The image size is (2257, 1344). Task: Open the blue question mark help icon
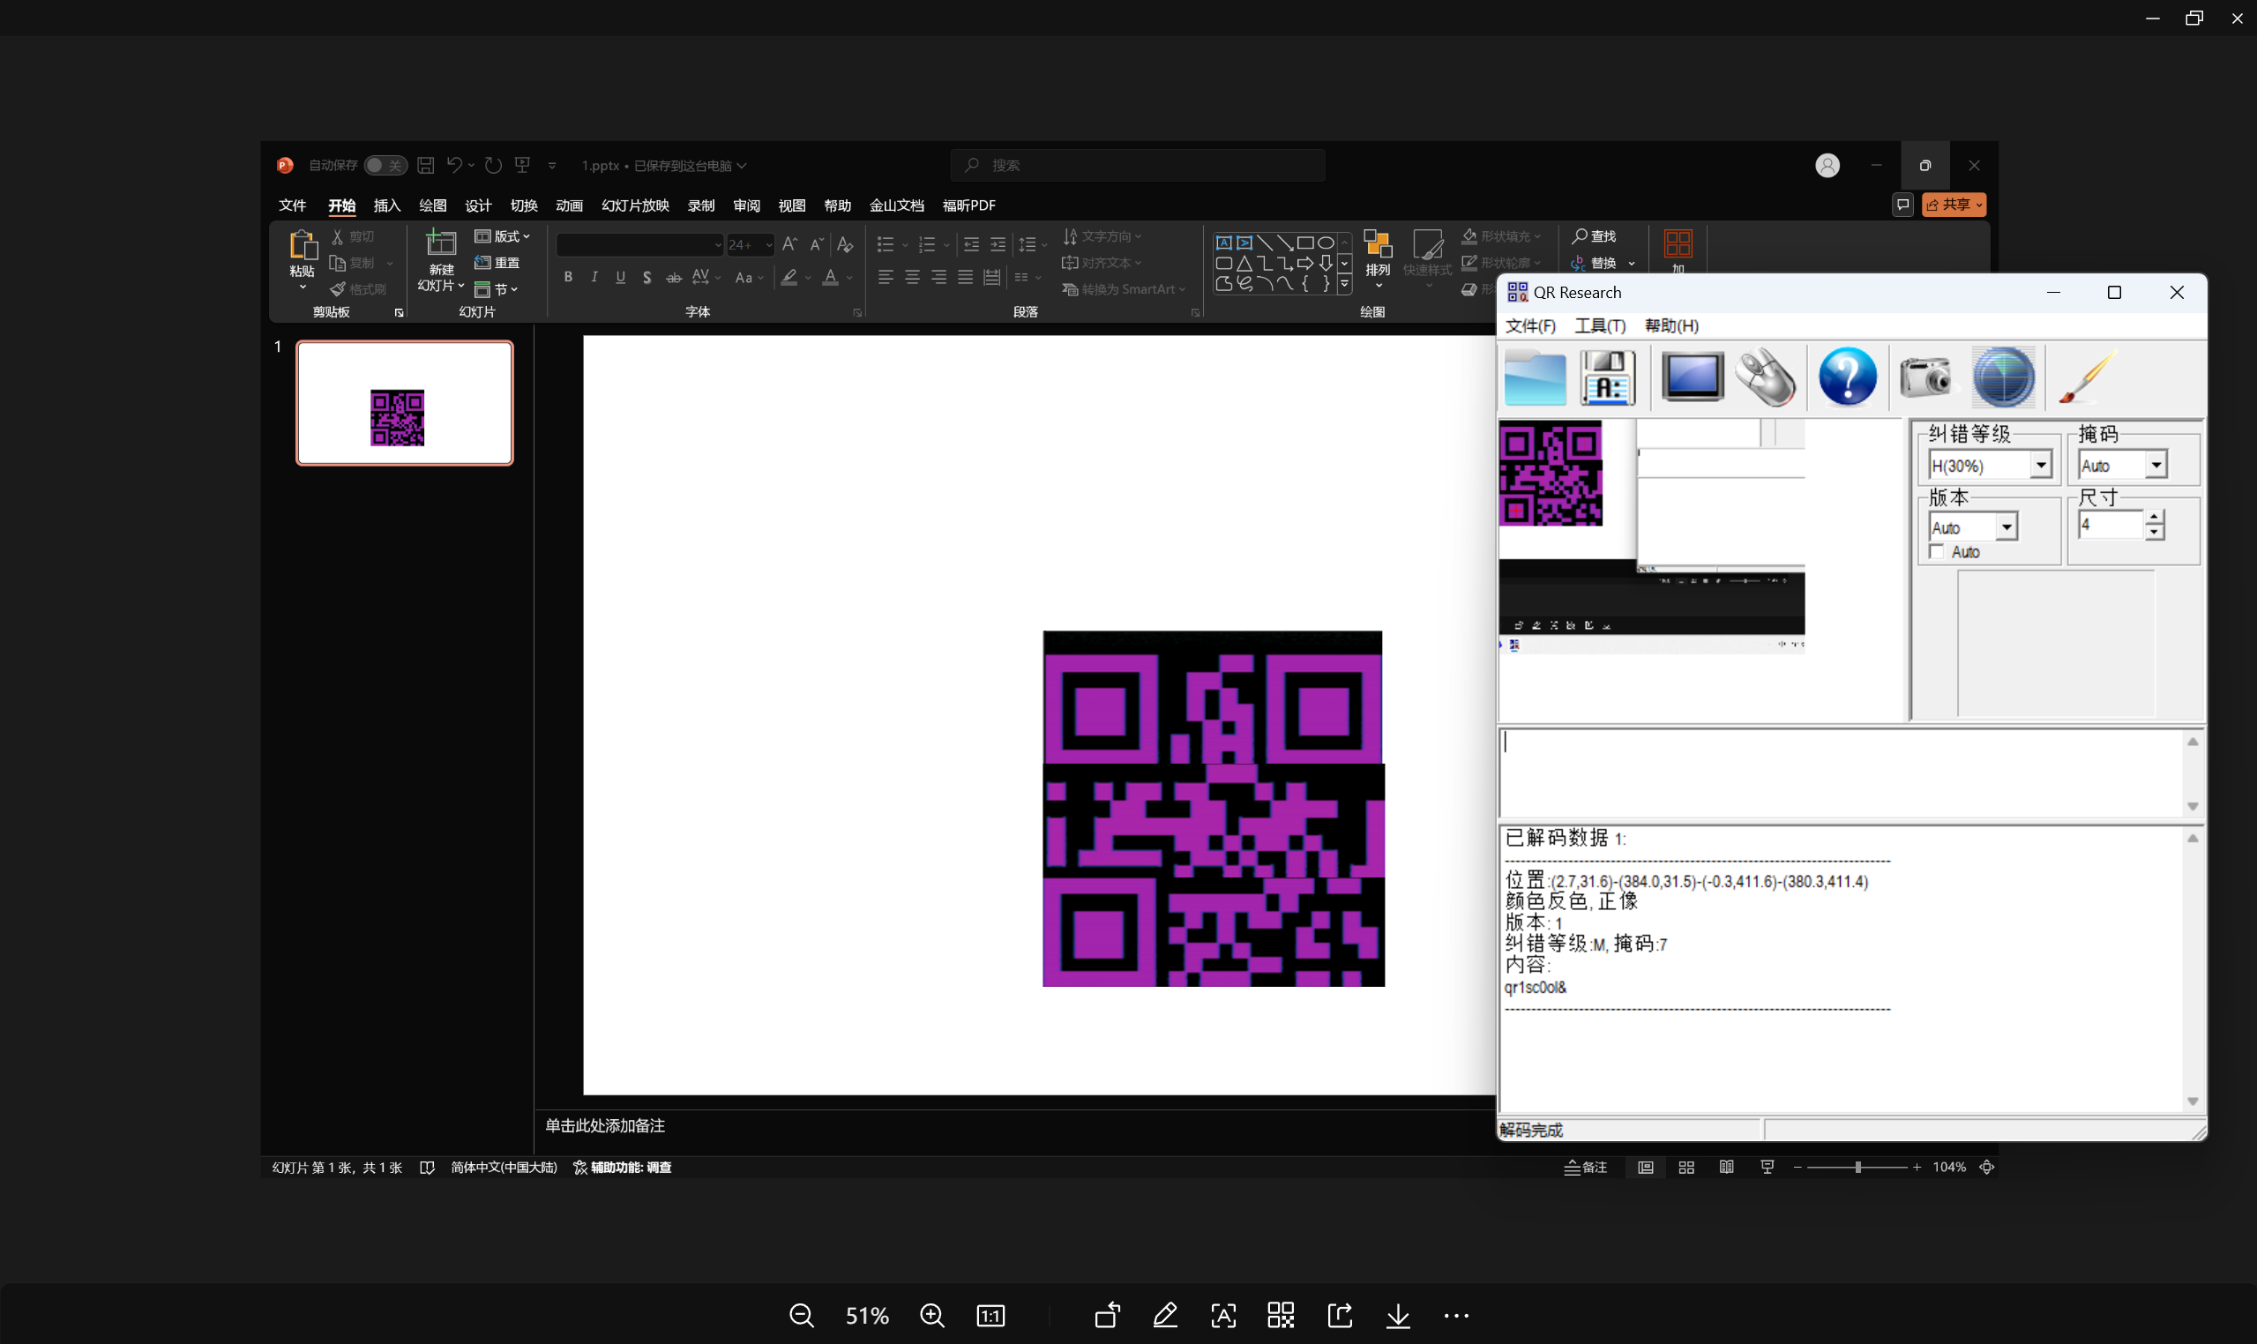pyautogui.click(x=1848, y=377)
